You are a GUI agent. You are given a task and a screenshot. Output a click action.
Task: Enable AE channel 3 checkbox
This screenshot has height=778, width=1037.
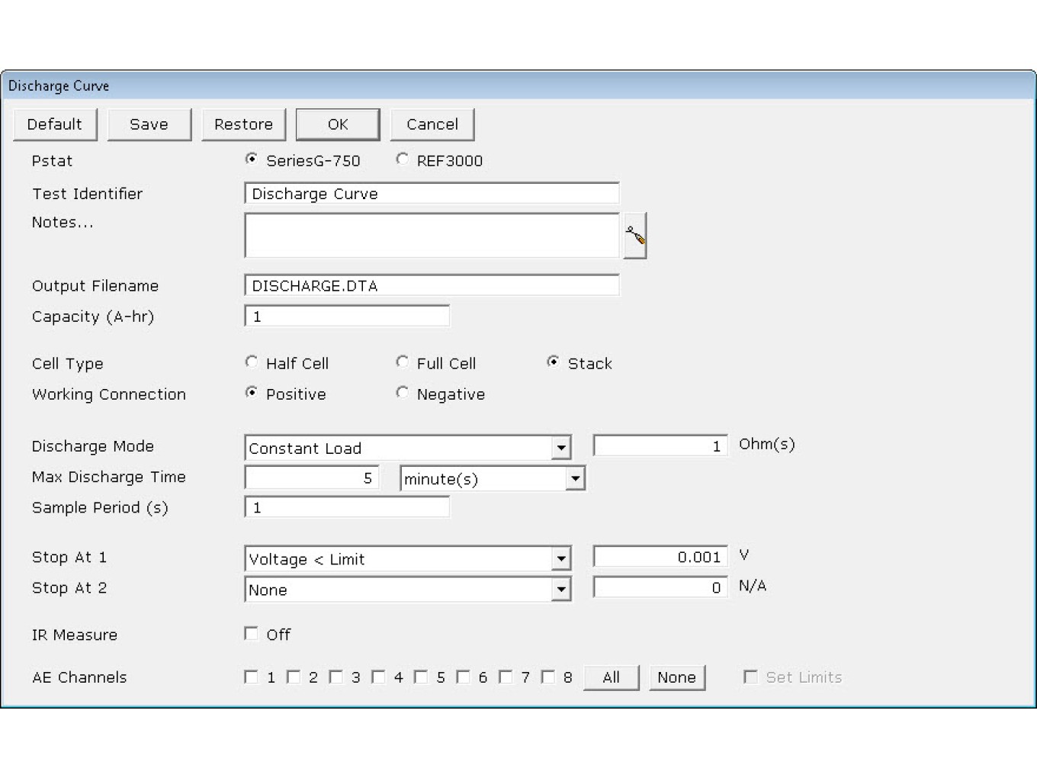click(x=335, y=677)
